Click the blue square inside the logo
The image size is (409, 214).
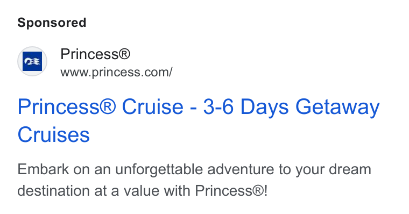[x=32, y=61]
